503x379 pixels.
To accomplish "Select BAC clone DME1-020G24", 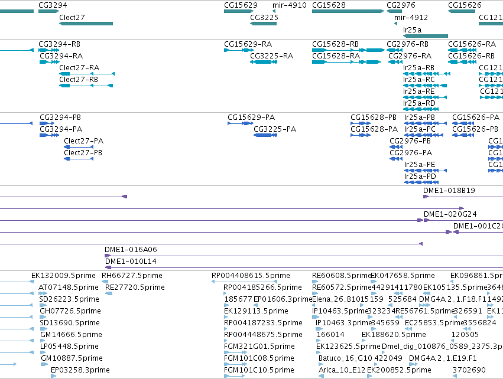I will point(450,214).
